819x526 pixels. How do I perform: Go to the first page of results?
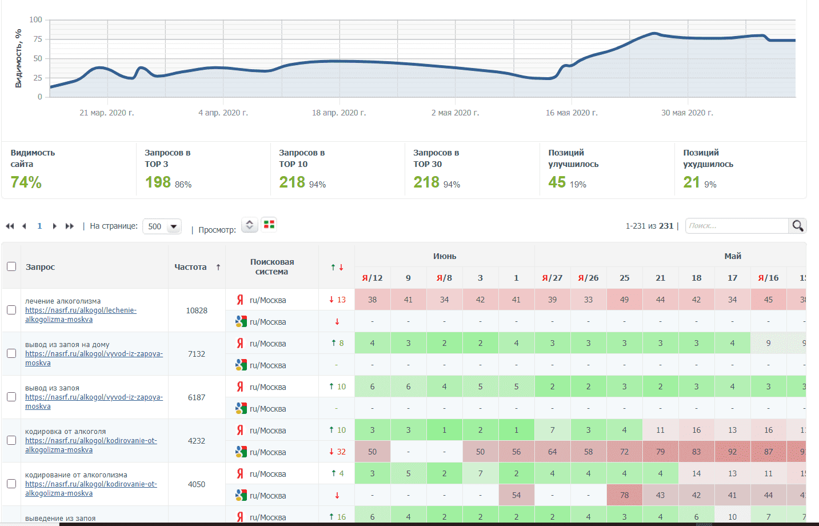[10, 226]
